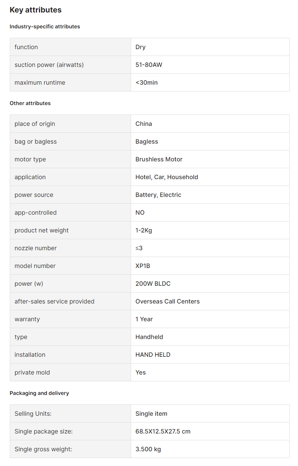Select place of origin value China

click(144, 124)
